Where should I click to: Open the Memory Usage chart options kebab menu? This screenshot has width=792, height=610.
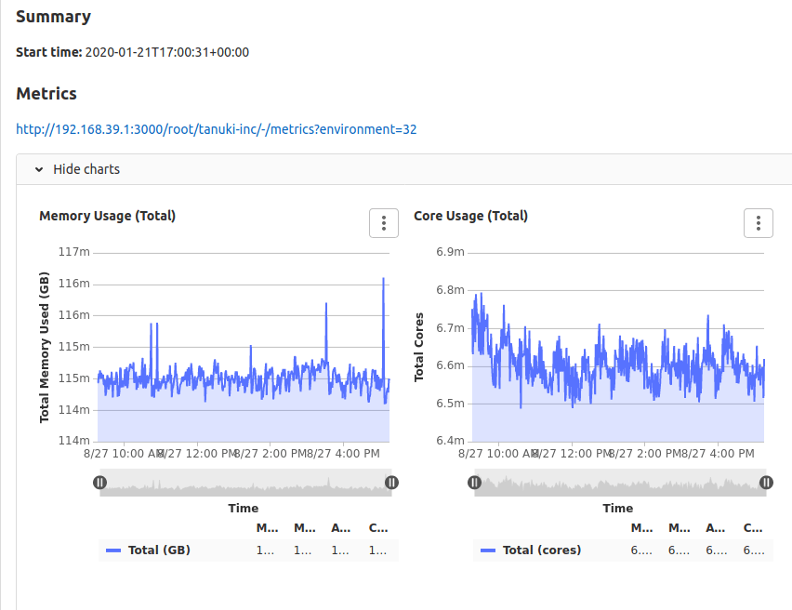[x=384, y=223]
